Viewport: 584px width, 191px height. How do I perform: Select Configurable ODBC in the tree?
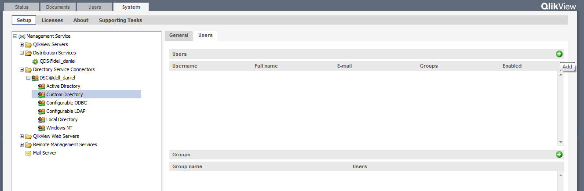pyautogui.click(x=67, y=103)
